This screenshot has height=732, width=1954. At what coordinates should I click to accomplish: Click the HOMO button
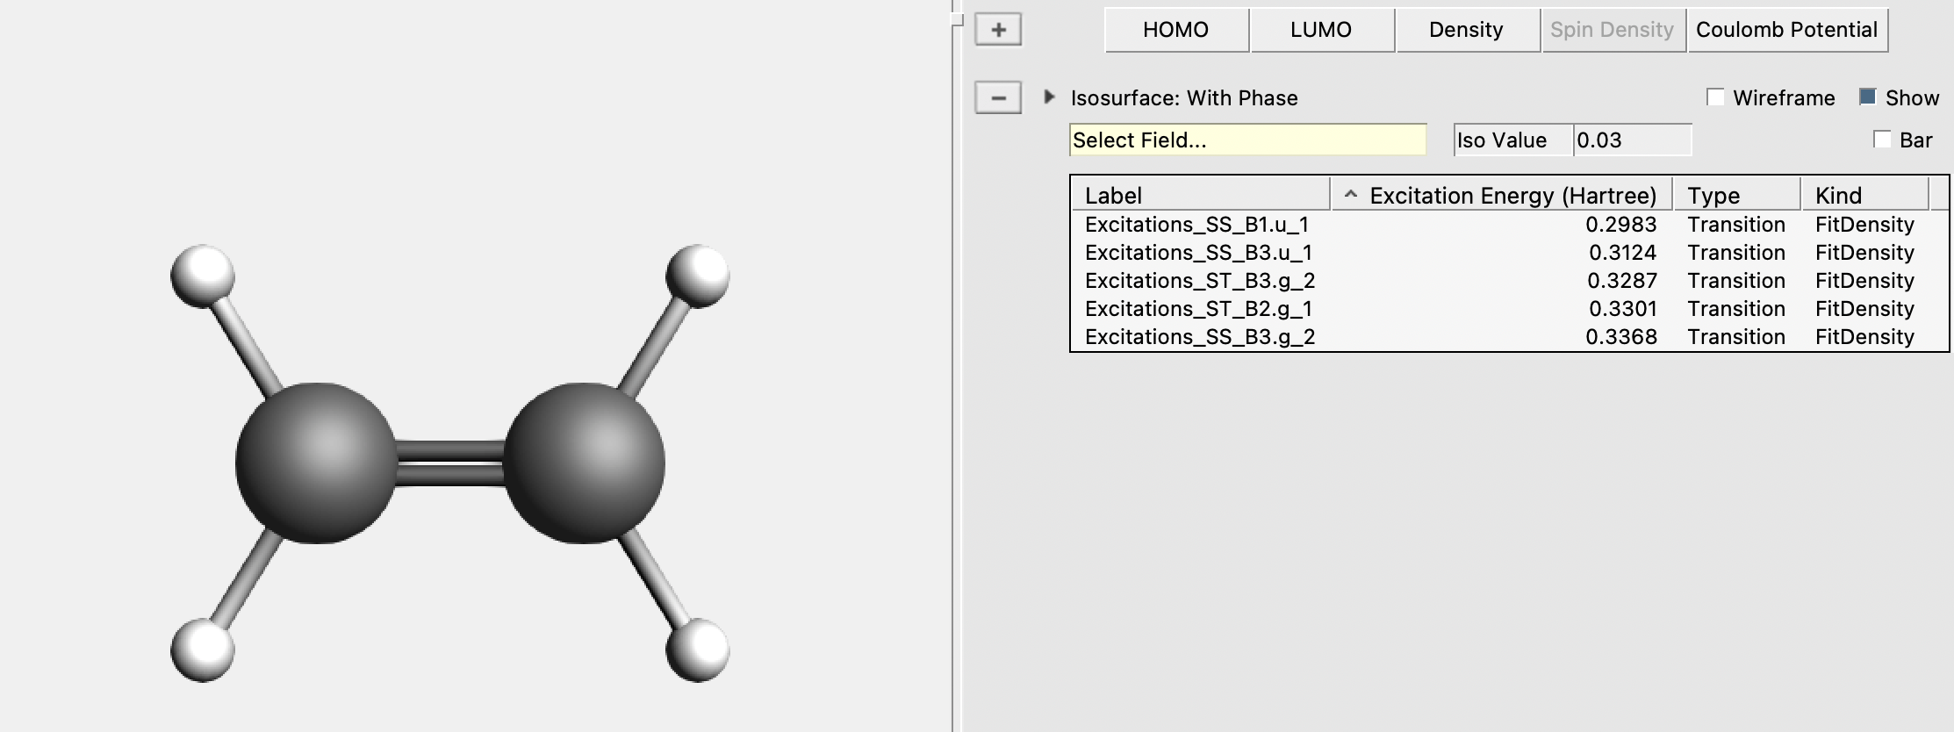(1175, 30)
